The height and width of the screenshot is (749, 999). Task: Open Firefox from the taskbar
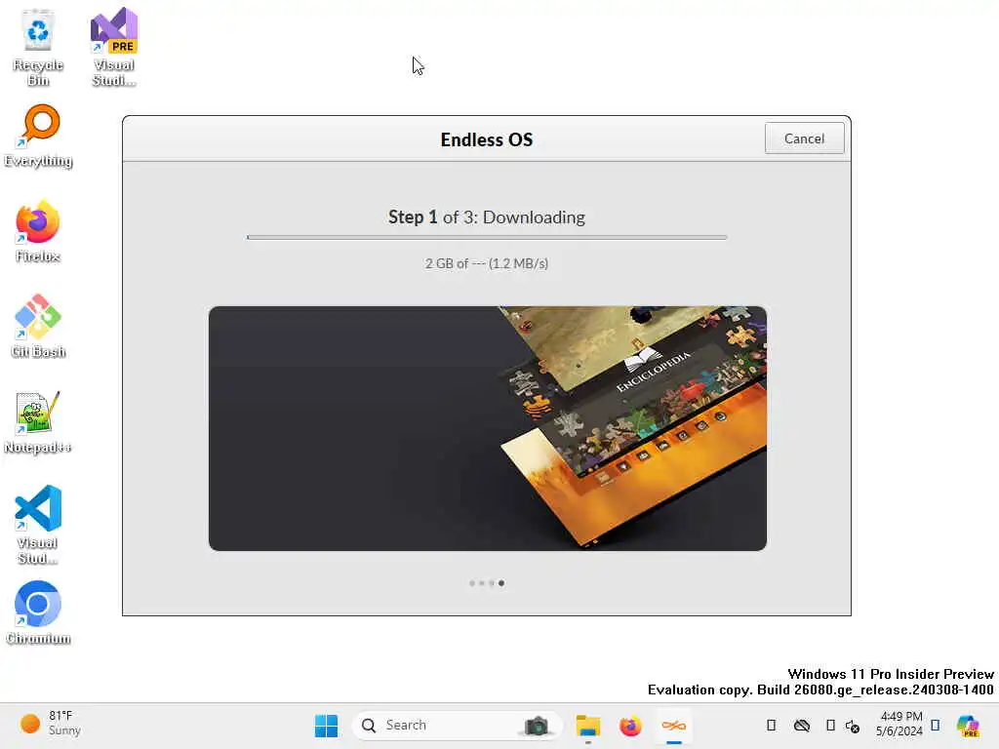pyautogui.click(x=630, y=726)
